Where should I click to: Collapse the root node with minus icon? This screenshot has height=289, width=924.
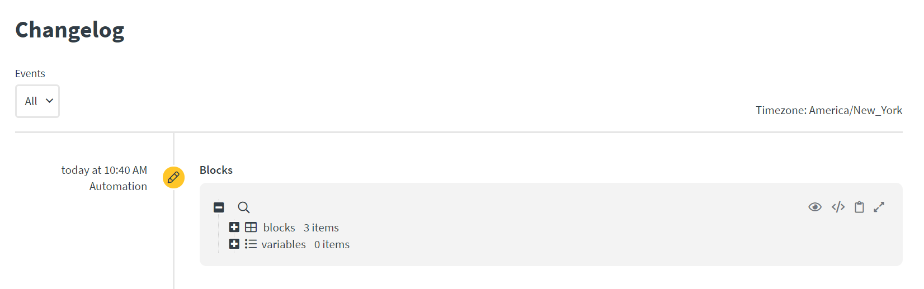[219, 207]
